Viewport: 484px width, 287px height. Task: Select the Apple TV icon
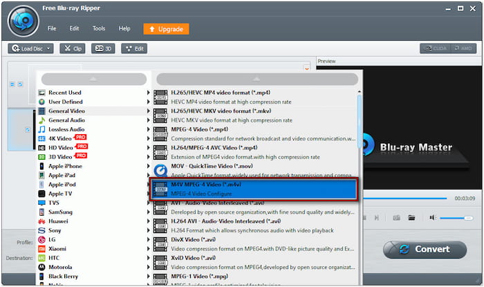[41, 194]
